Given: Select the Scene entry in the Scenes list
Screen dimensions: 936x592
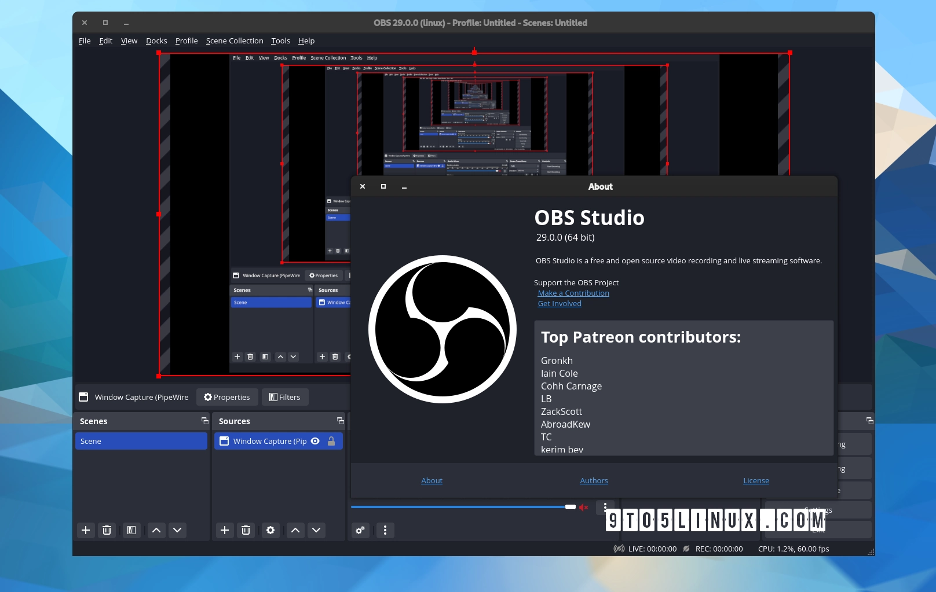Looking at the screenshot, I should click(x=141, y=440).
